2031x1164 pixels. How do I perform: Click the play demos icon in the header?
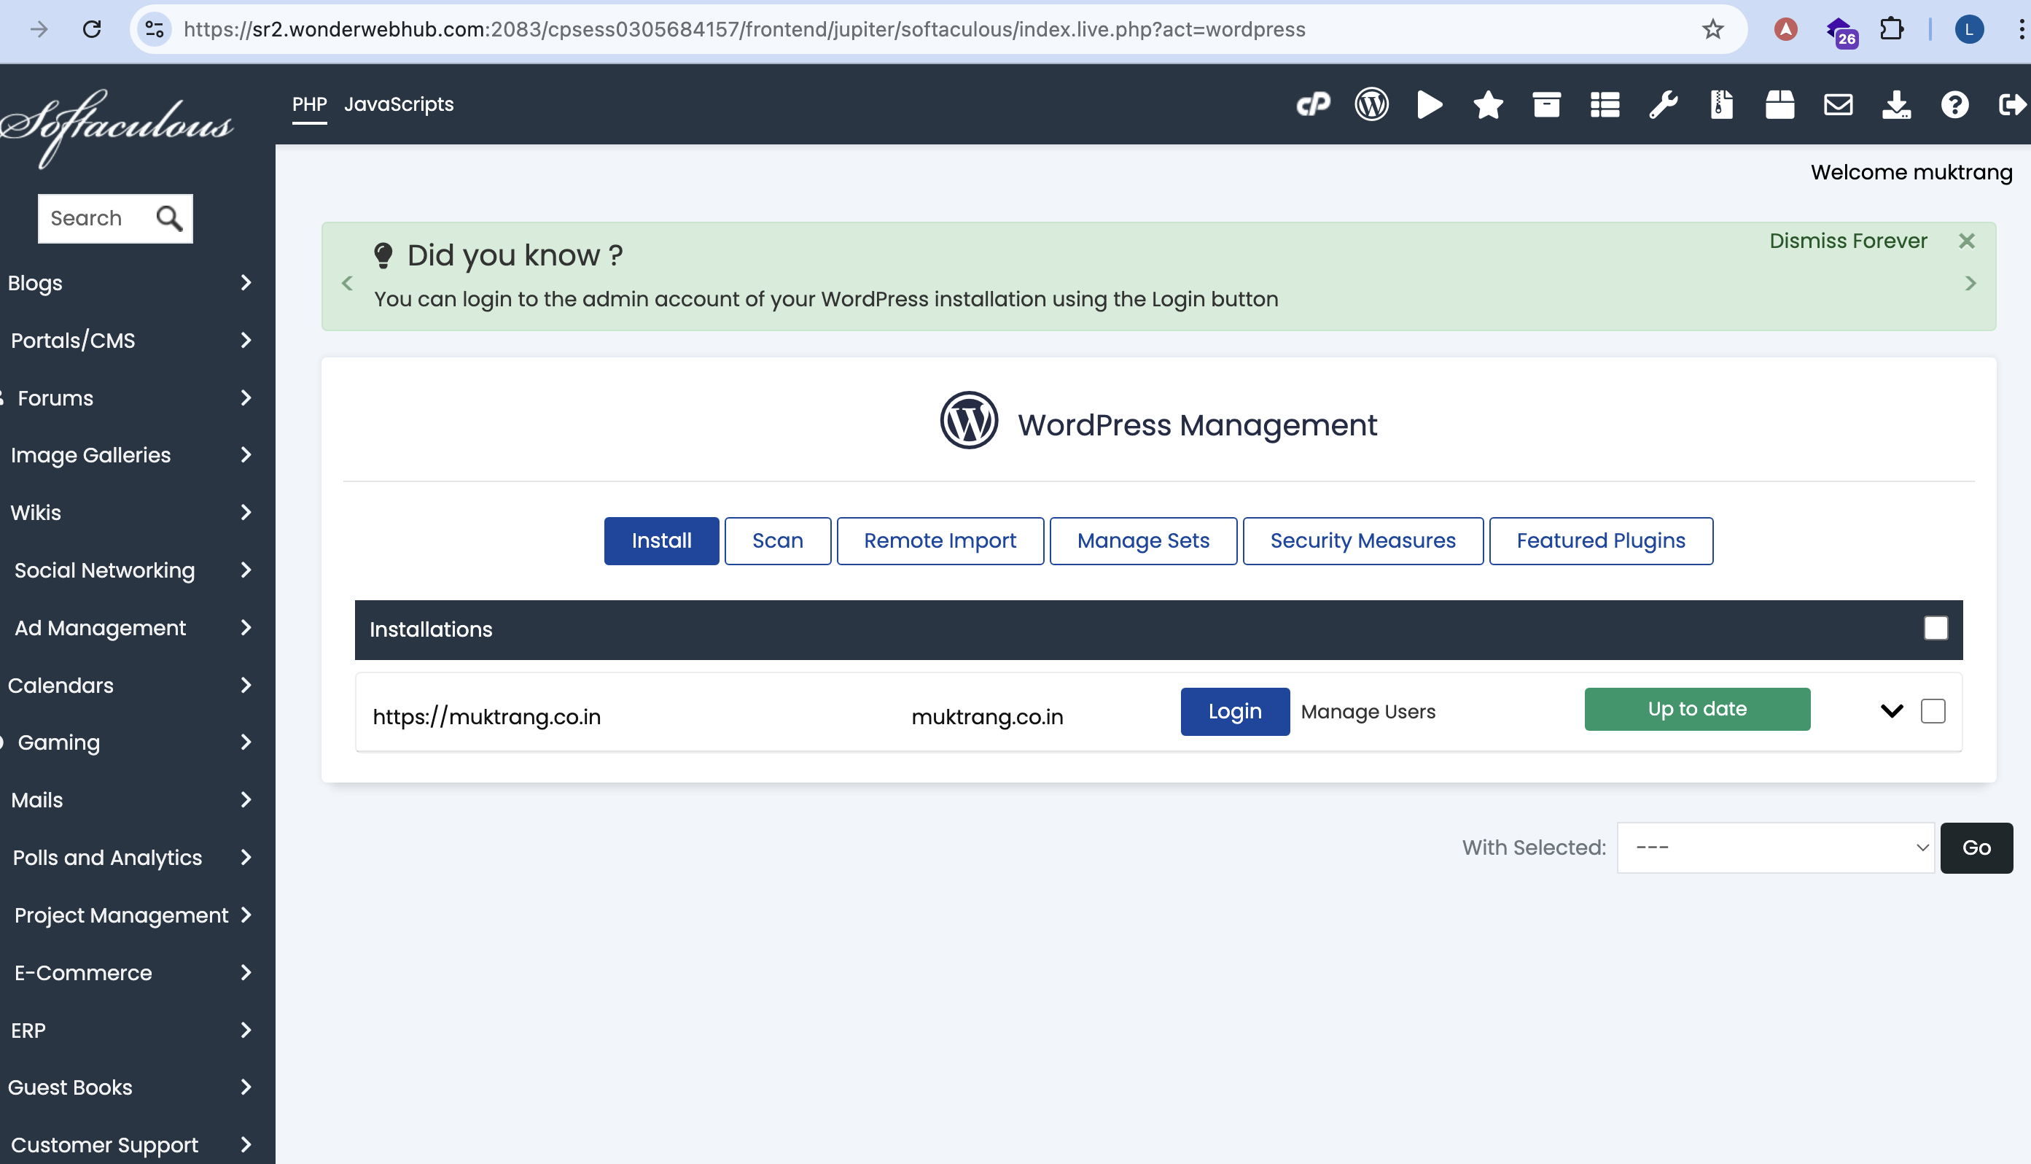[x=1430, y=105]
